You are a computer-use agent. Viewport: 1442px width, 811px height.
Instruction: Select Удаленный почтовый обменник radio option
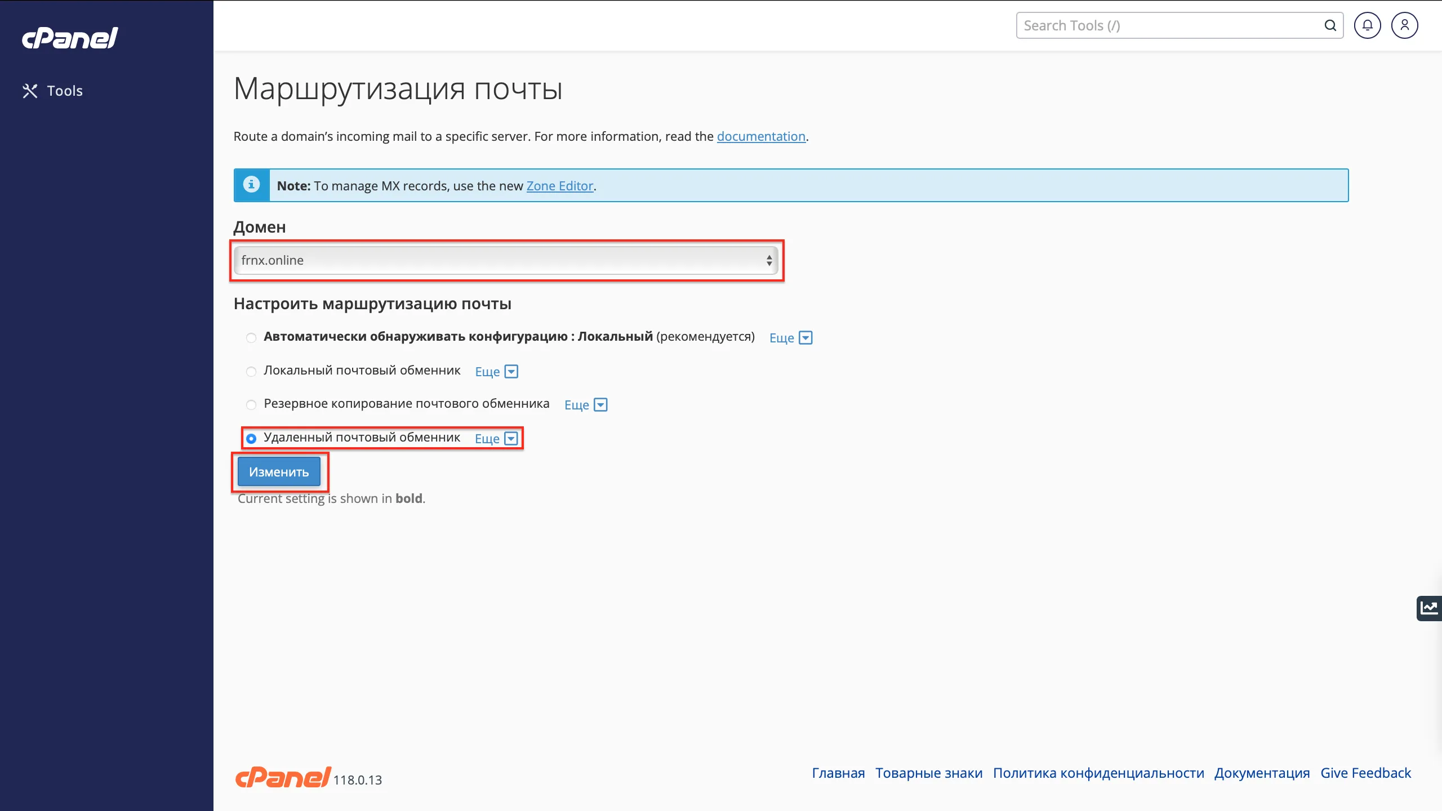(x=251, y=438)
